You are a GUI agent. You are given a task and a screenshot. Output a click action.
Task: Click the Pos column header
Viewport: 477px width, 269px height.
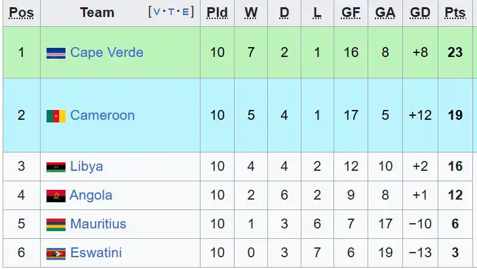(21, 12)
